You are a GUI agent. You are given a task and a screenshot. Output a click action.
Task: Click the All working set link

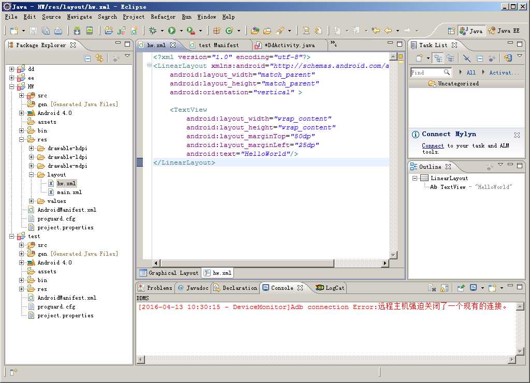click(471, 72)
